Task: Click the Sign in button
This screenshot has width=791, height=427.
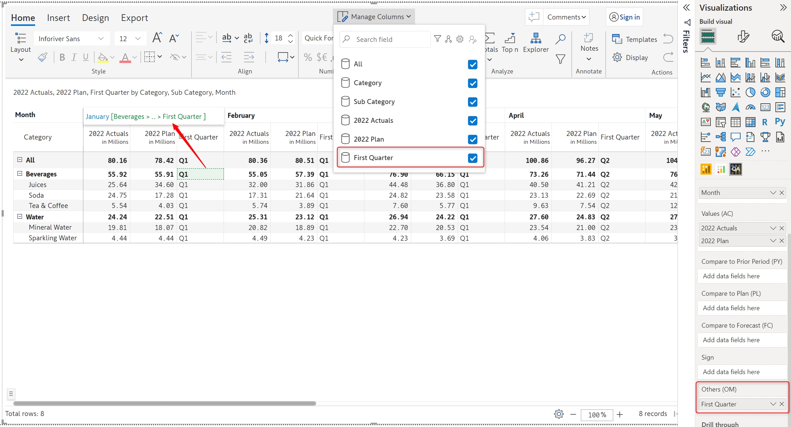Action: [625, 17]
